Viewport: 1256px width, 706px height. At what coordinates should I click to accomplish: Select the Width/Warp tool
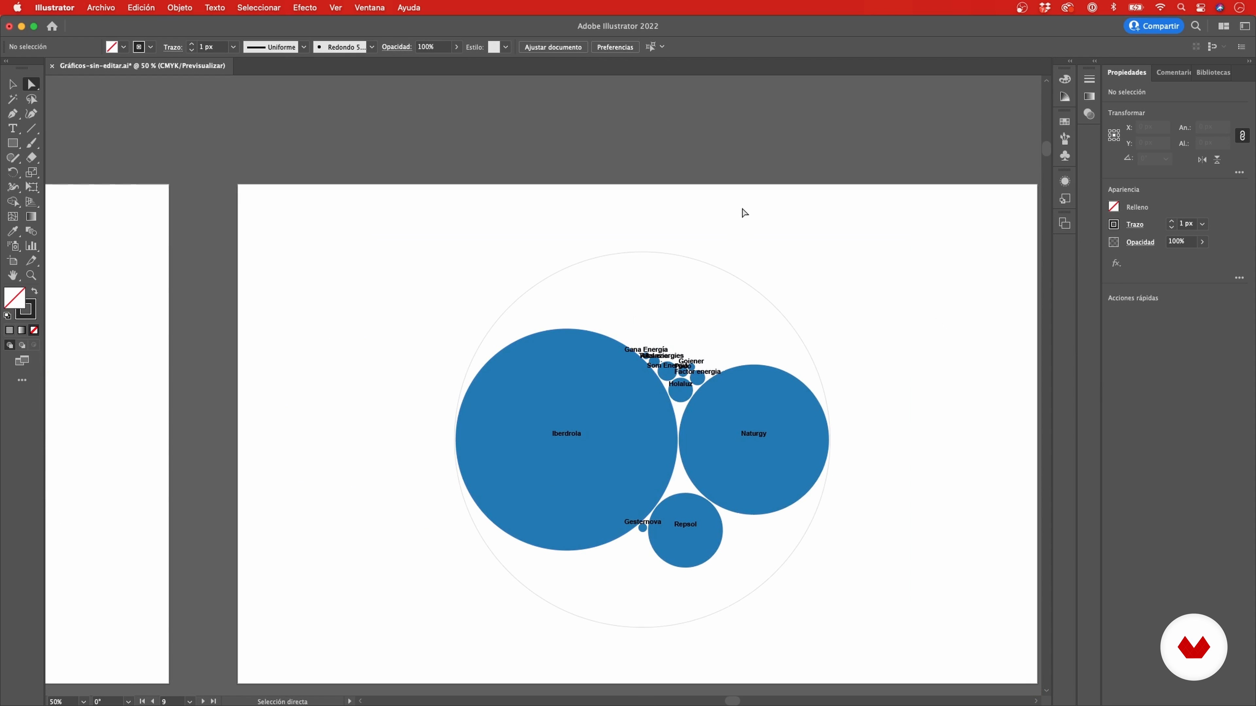point(13,187)
